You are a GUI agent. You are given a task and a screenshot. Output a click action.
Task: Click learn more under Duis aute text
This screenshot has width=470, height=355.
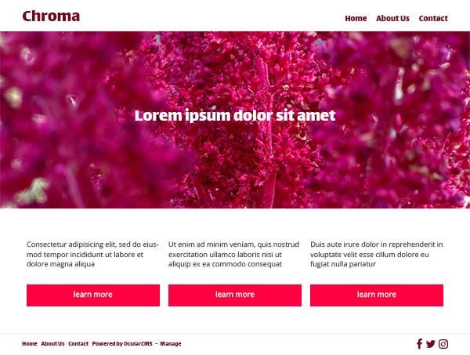pyautogui.click(x=377, y=295)
